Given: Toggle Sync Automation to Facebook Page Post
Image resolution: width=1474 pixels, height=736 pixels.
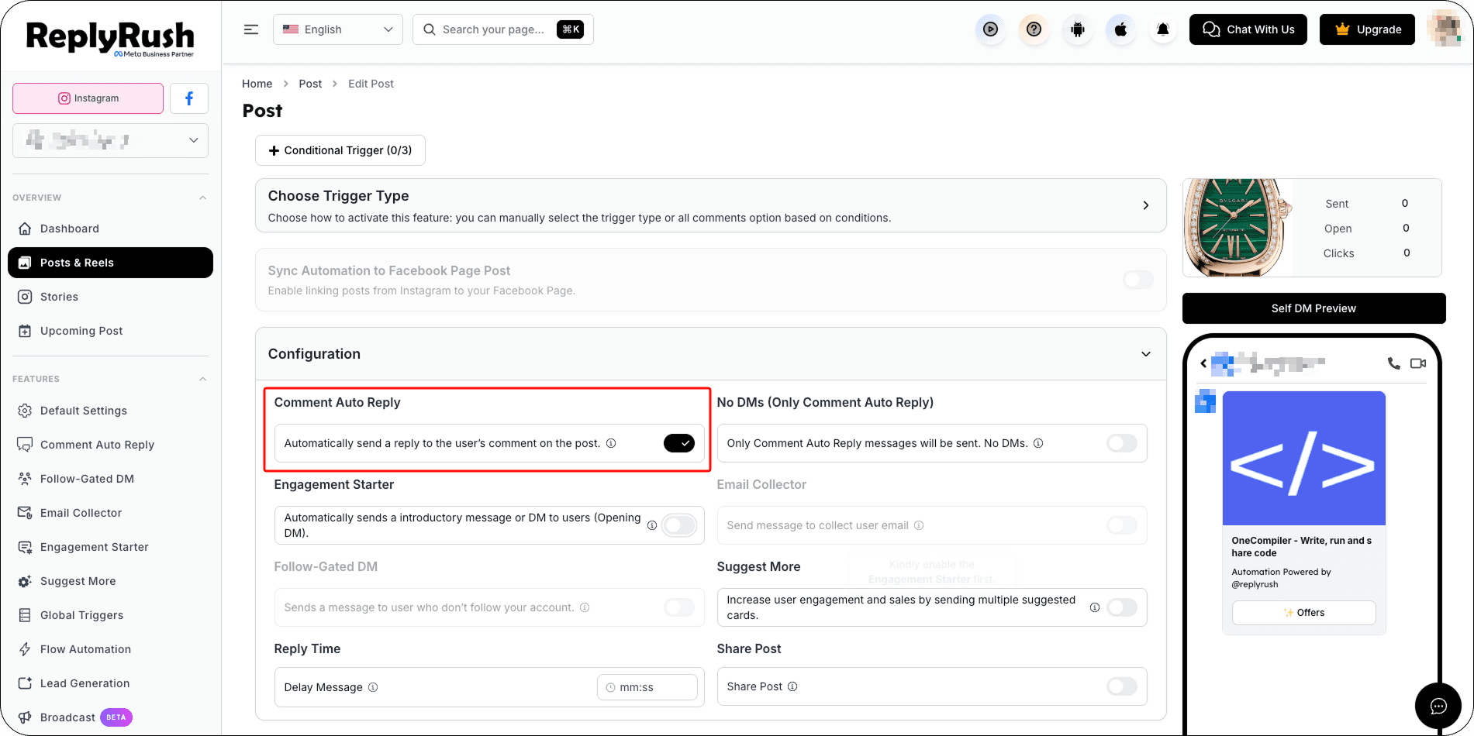Looking at the screenshot, I should coord(1138,280).
